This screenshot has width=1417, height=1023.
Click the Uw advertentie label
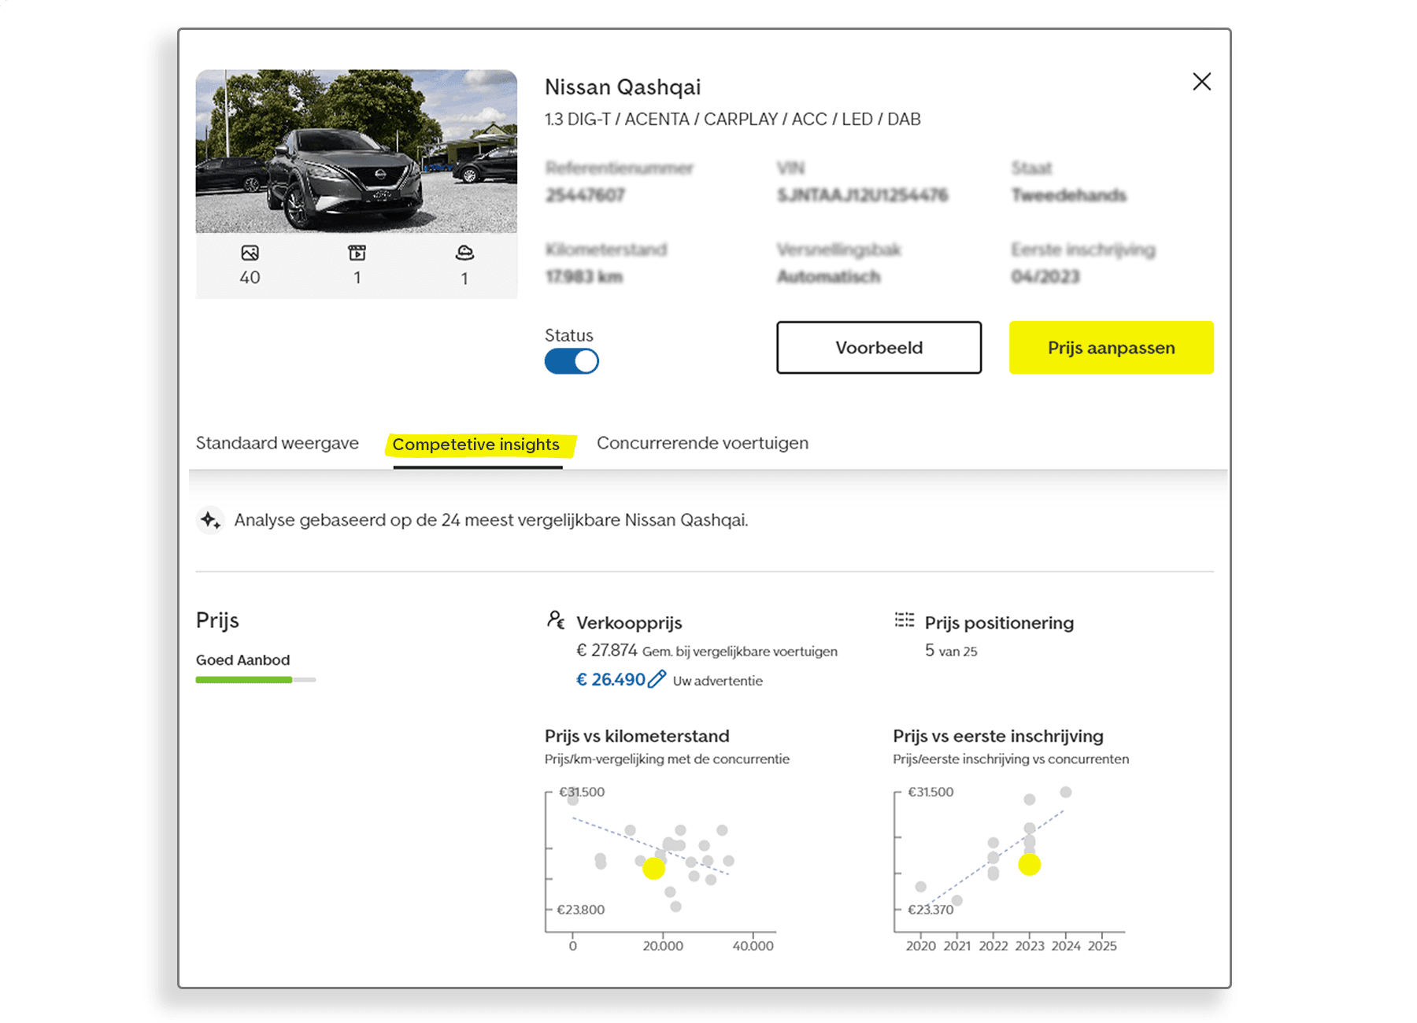[718, 681]
